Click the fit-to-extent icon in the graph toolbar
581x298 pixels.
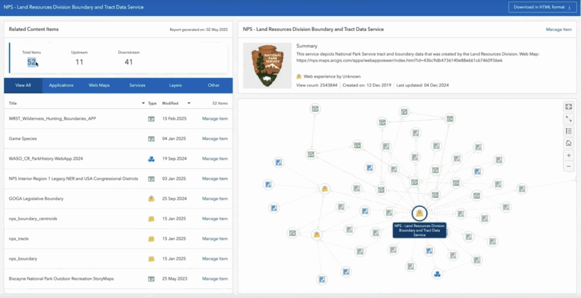569,107
